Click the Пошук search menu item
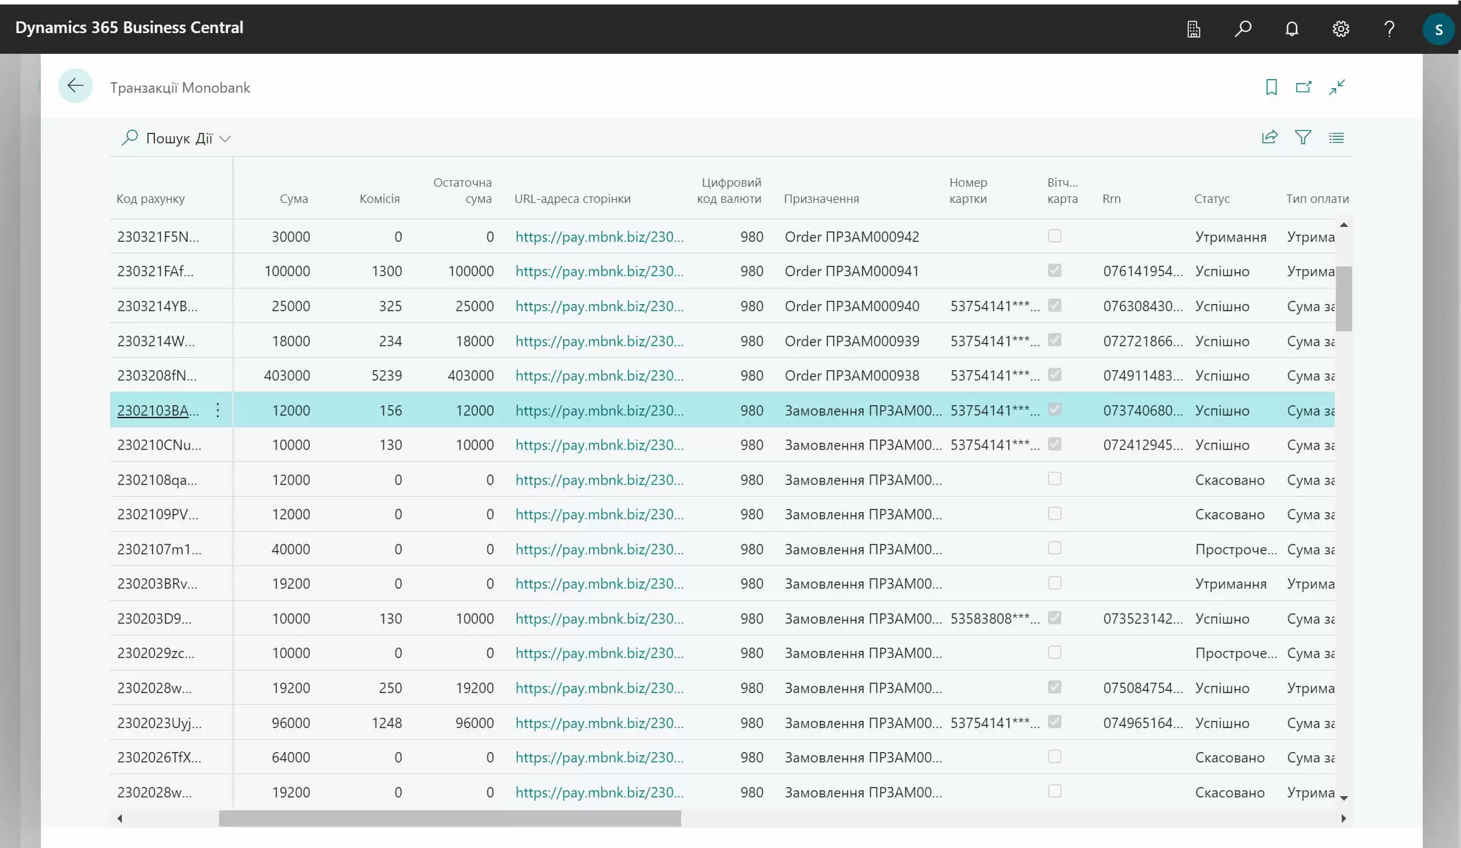Screen dimensions: 1461x848 pyautogui.click(x=167, y=138)
